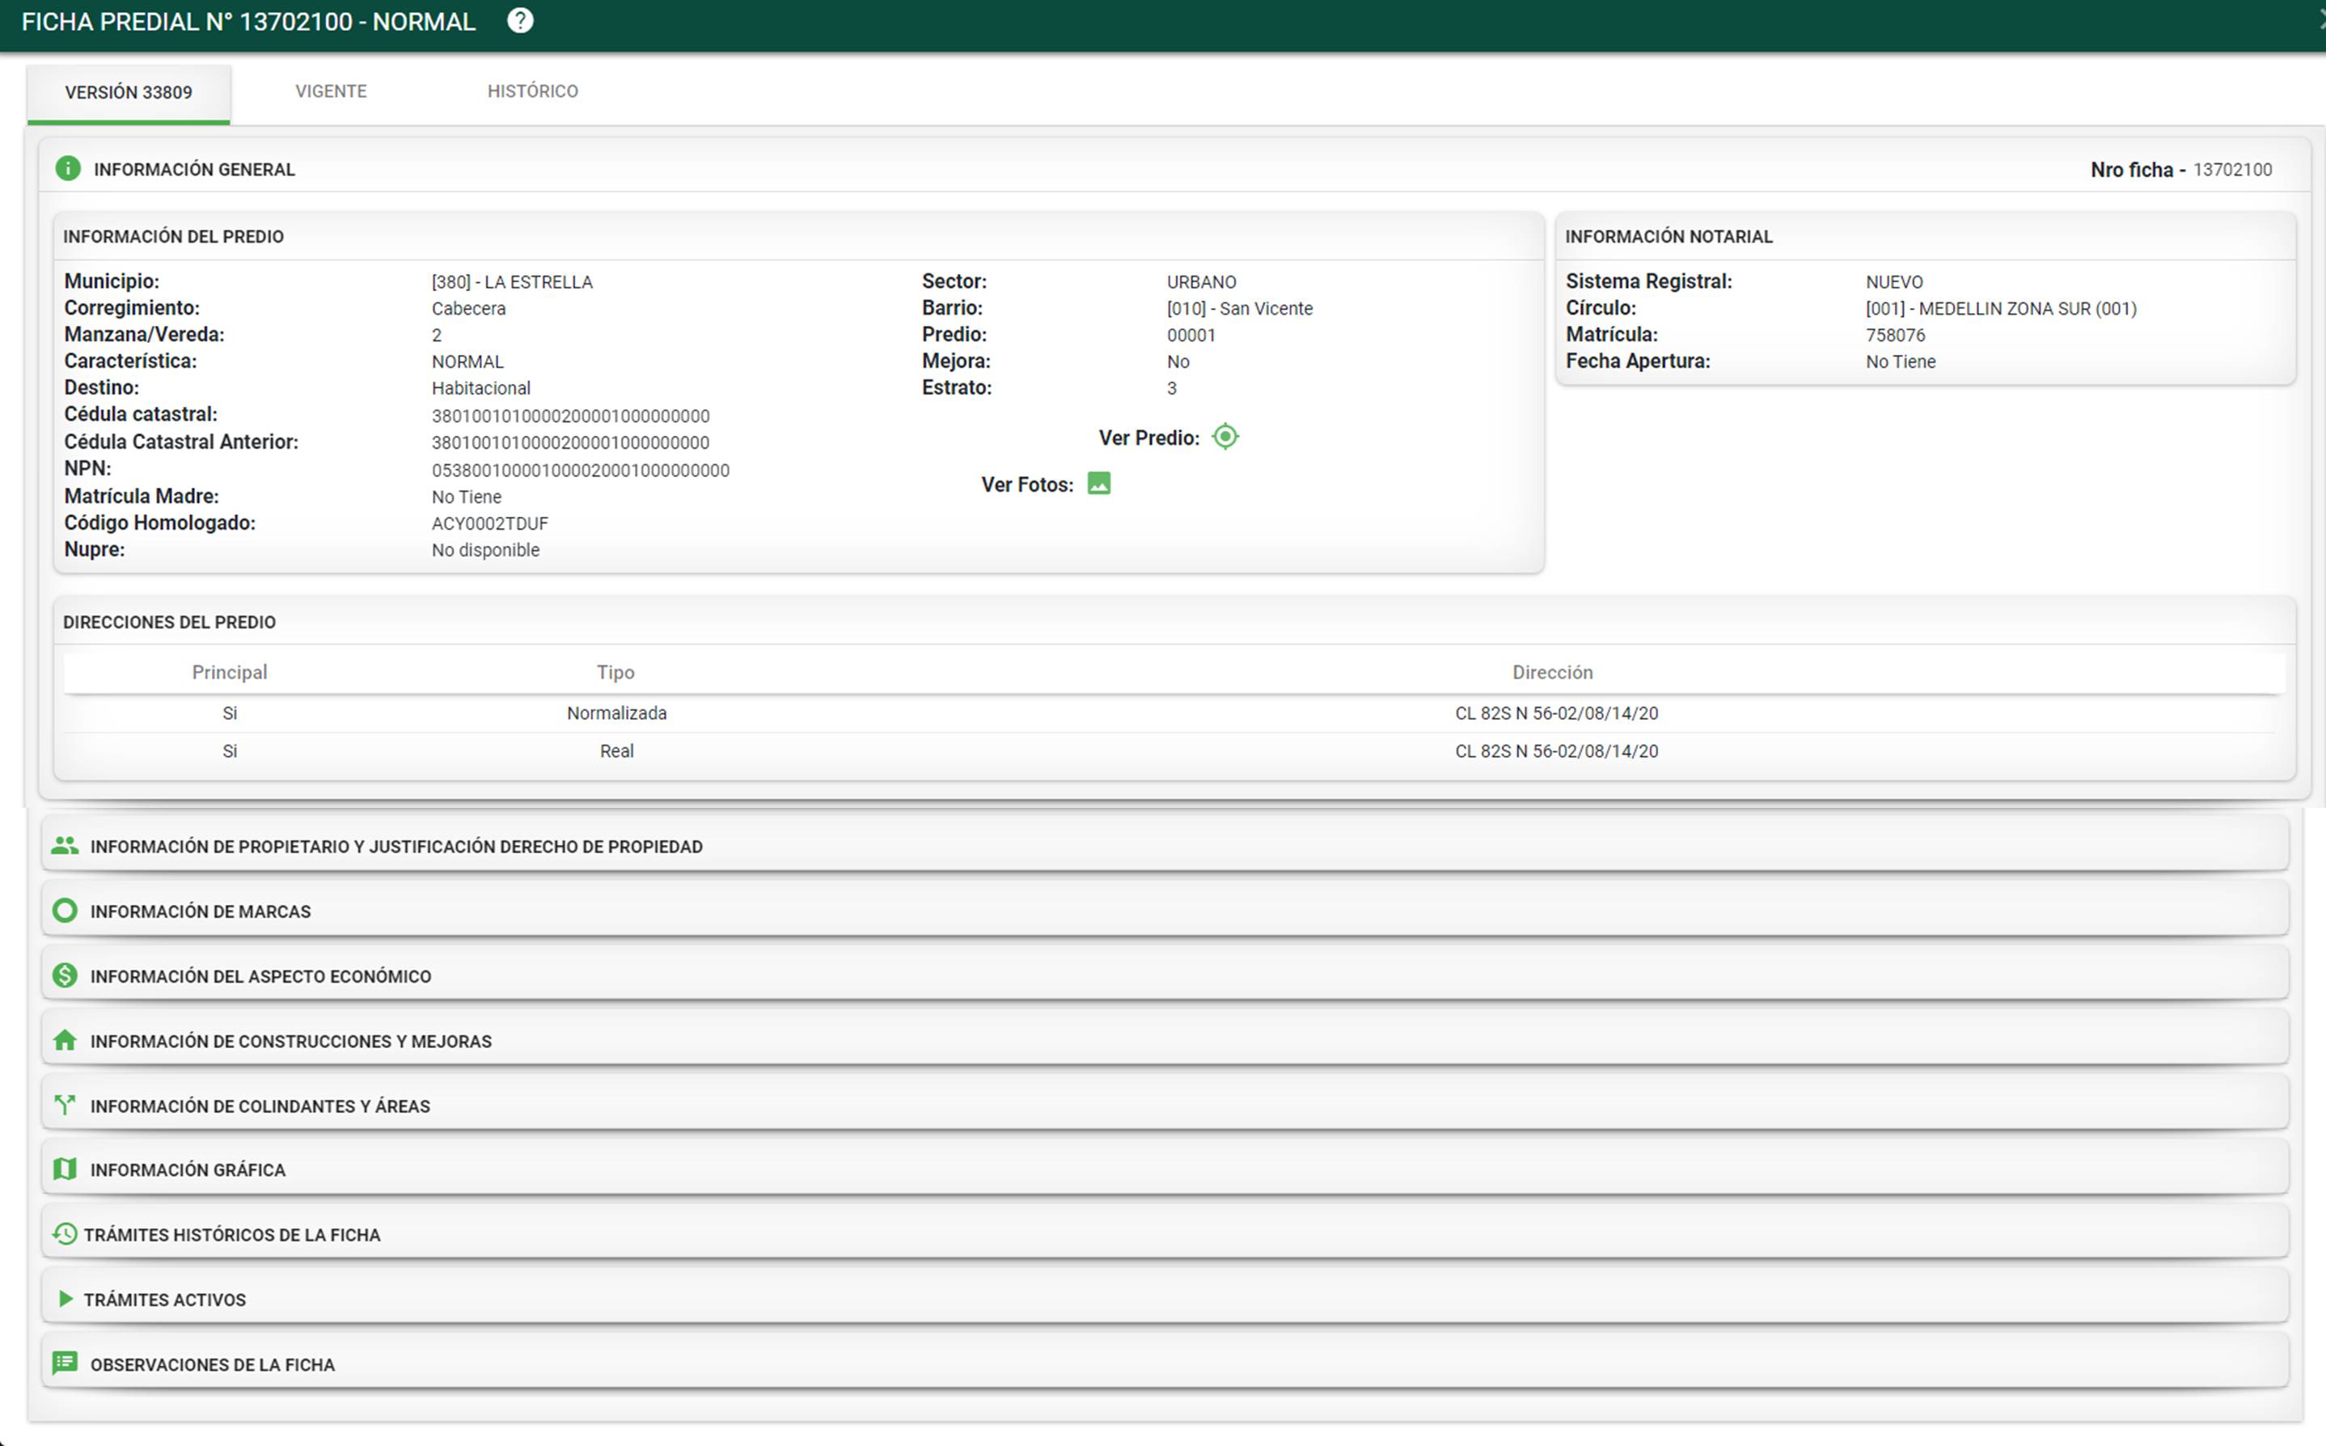Click the Código Homologado value ACY0002TDUF
This screenshot has width=2326, height=1446.
pyautogui.click(x=489, y=524)
